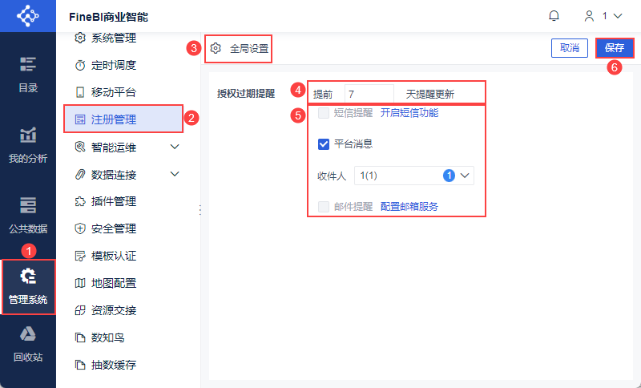
Task: Expand the 数据连接 menu chevron
Action: [x=175, y=174]
